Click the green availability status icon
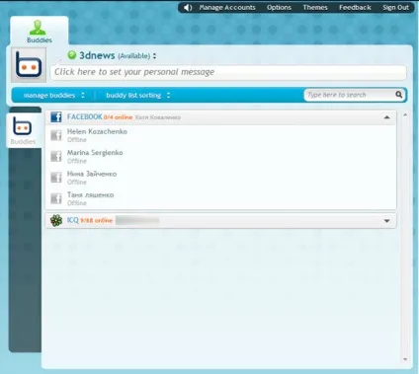Viewport: 419px width, 374px height. [72, 55]
